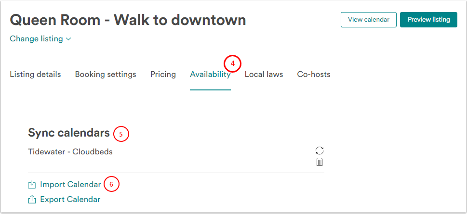Open the Booking settings tab
The height and width of the screenshot is (214, 467).
[x=106, y=75]
